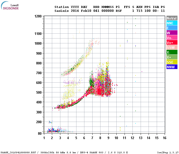Viewport: 179px width, 154px height.
Task: Select the Vo+ red legend swatch
Action: [172, 43]
